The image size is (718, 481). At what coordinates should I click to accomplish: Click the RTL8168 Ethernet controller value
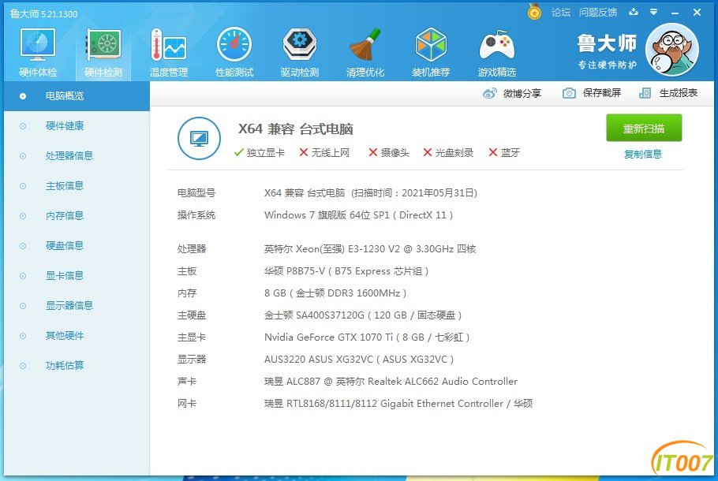pyautogui.click(x=398, y=404)
